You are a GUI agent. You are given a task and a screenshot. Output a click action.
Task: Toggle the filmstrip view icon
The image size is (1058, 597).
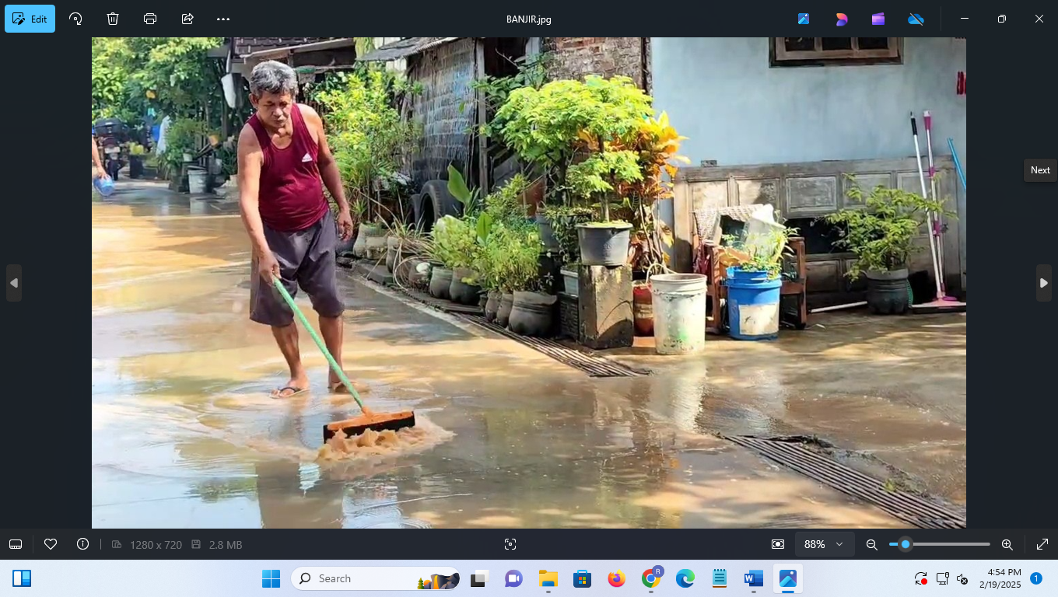16,544
